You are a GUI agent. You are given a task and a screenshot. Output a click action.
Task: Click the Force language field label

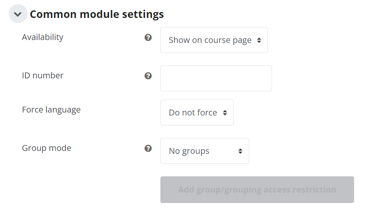[51, 110]
